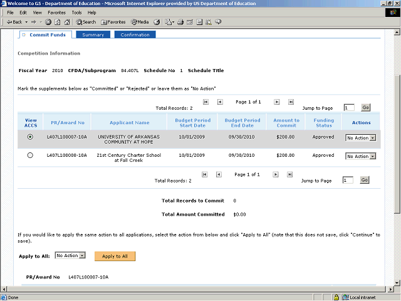
Task: Go to the browser Home icon
Action: (x=65, y=22)
